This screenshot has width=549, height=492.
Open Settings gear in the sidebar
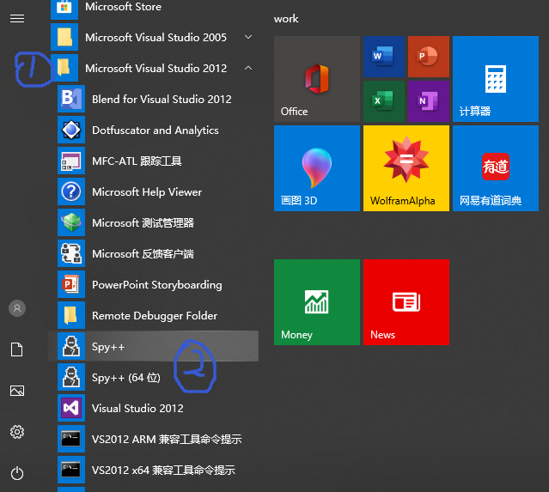tap(17, 432)
